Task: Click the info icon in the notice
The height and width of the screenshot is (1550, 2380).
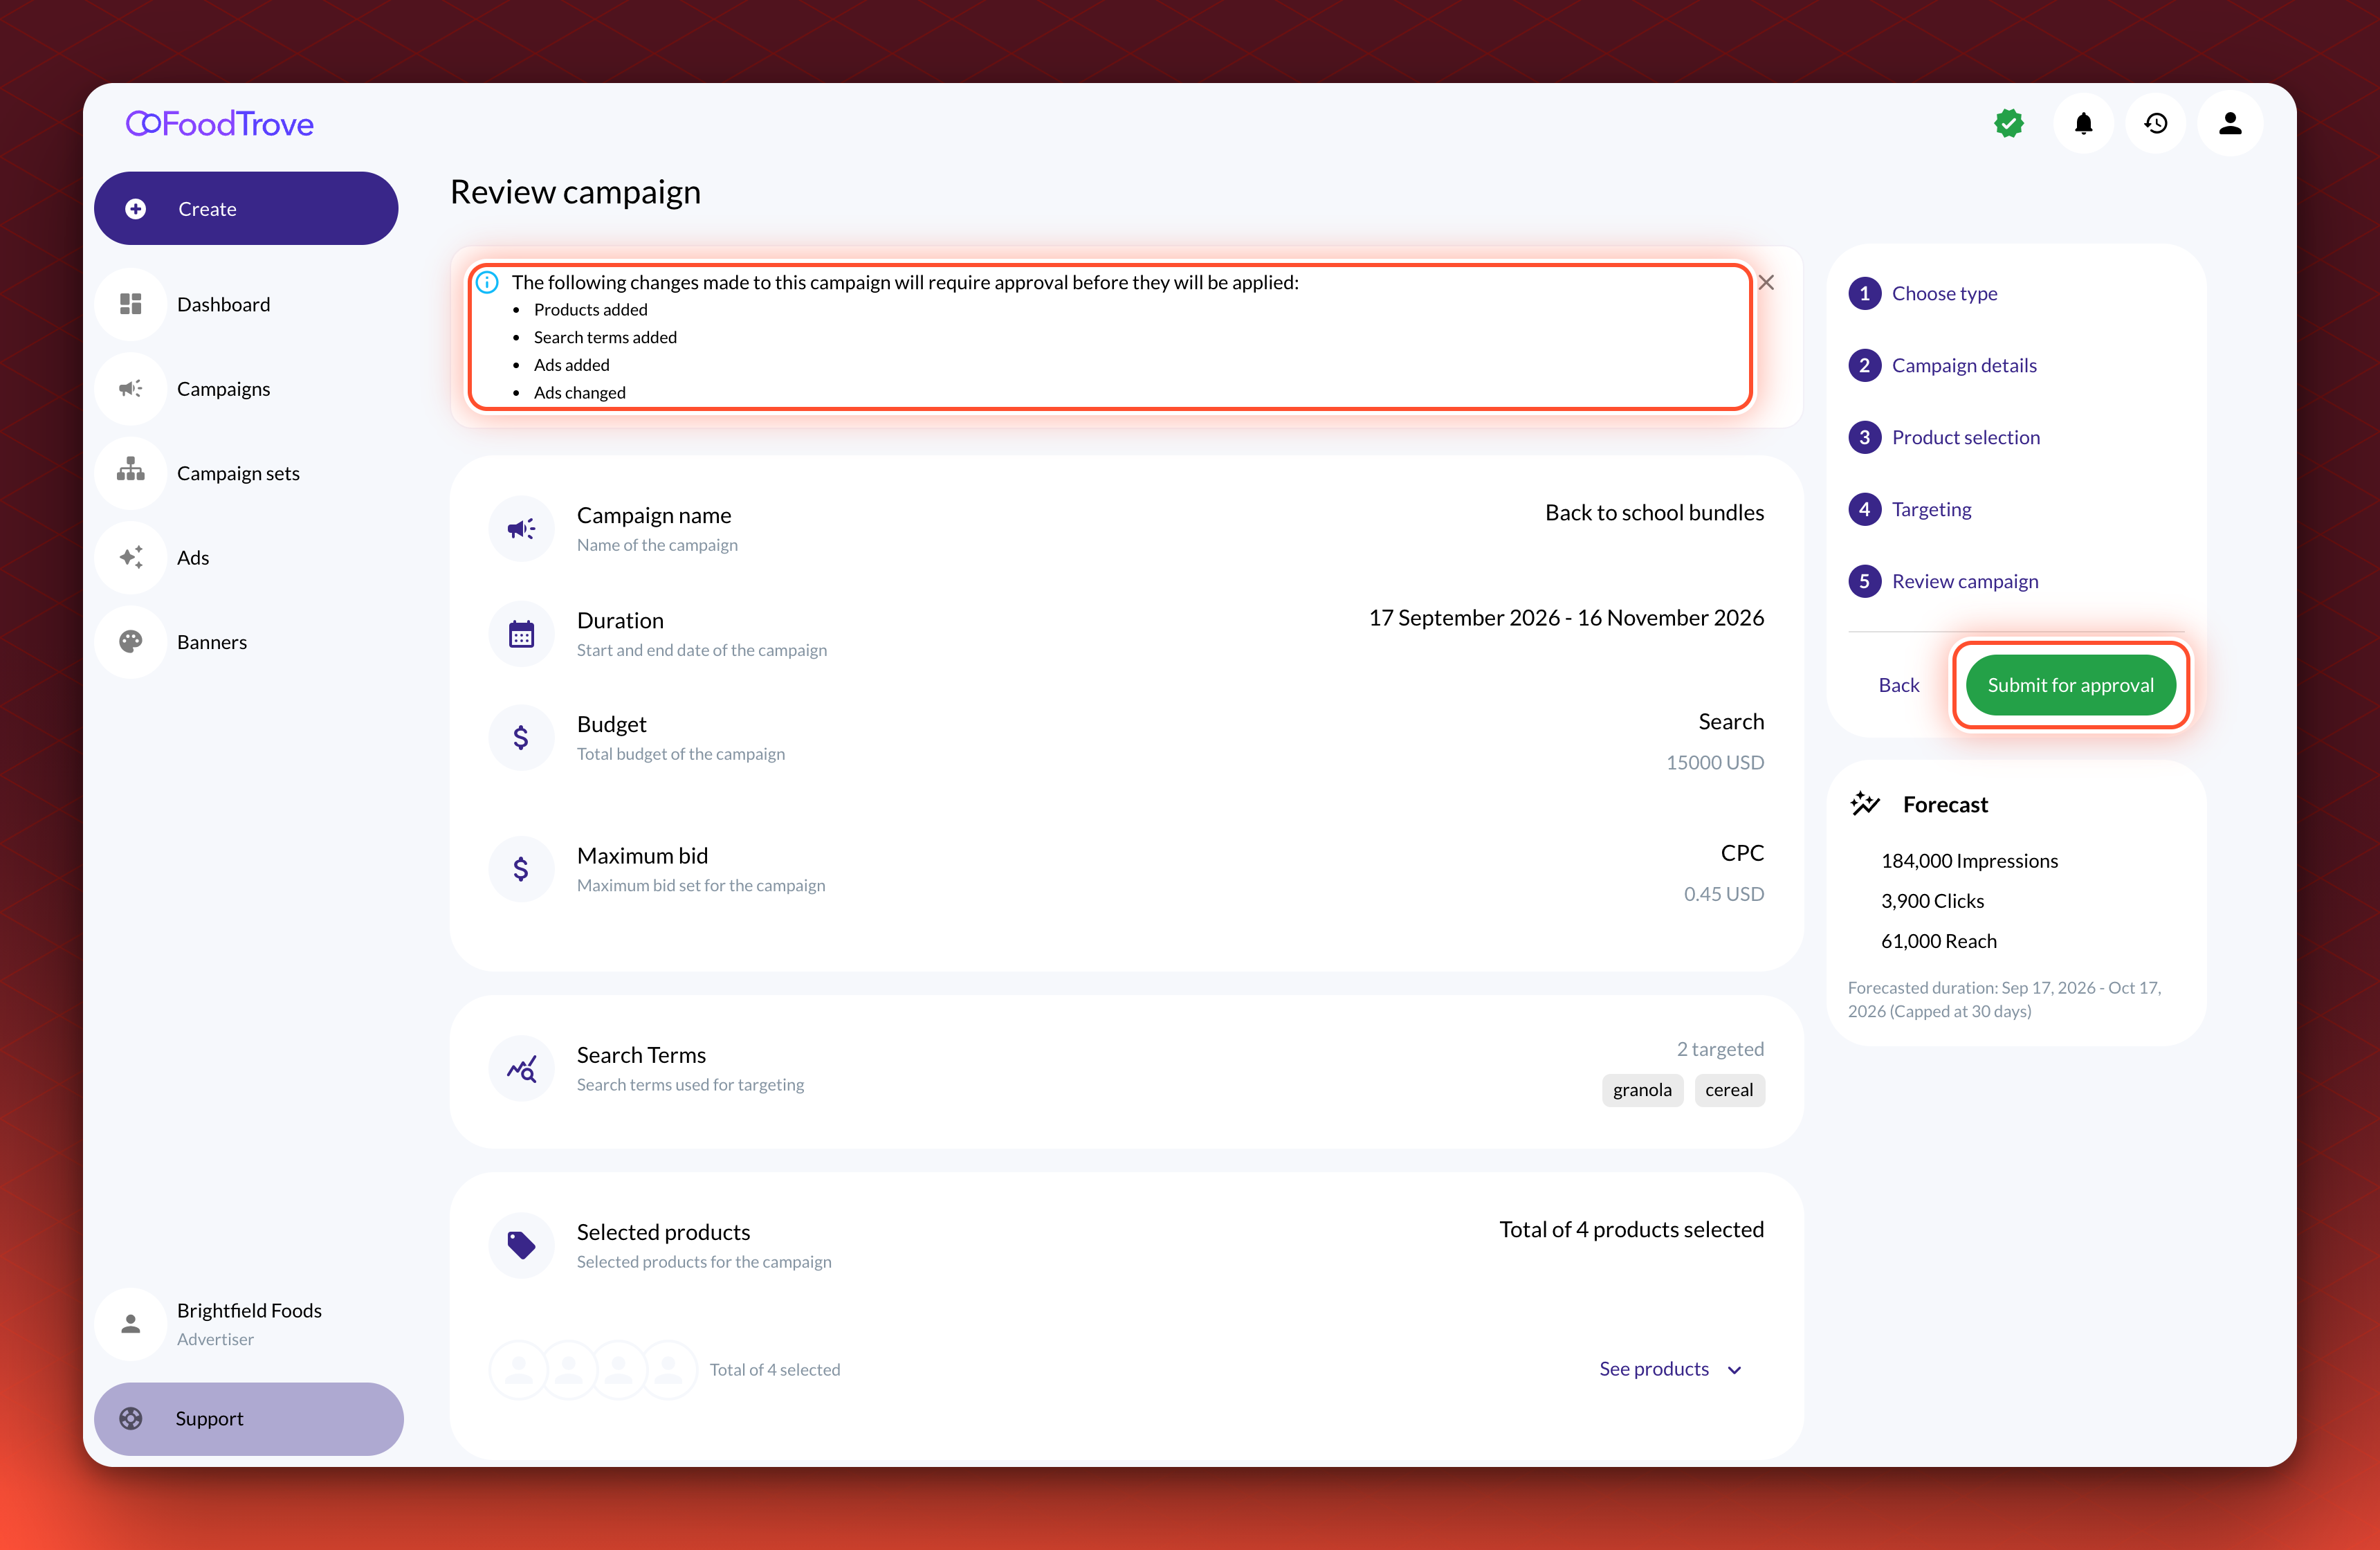Action: pos(487,283)
